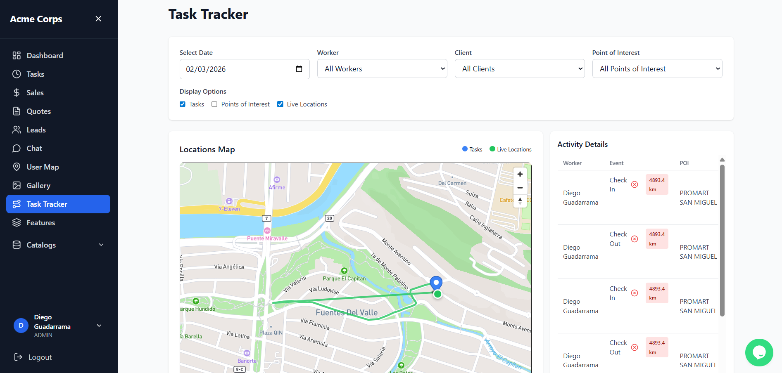Image resolution: width=782 pixels, height=373 pixels.
Task: Click red X icon in first Check In row
Action: pyautogui.click(x=635, y=184)
